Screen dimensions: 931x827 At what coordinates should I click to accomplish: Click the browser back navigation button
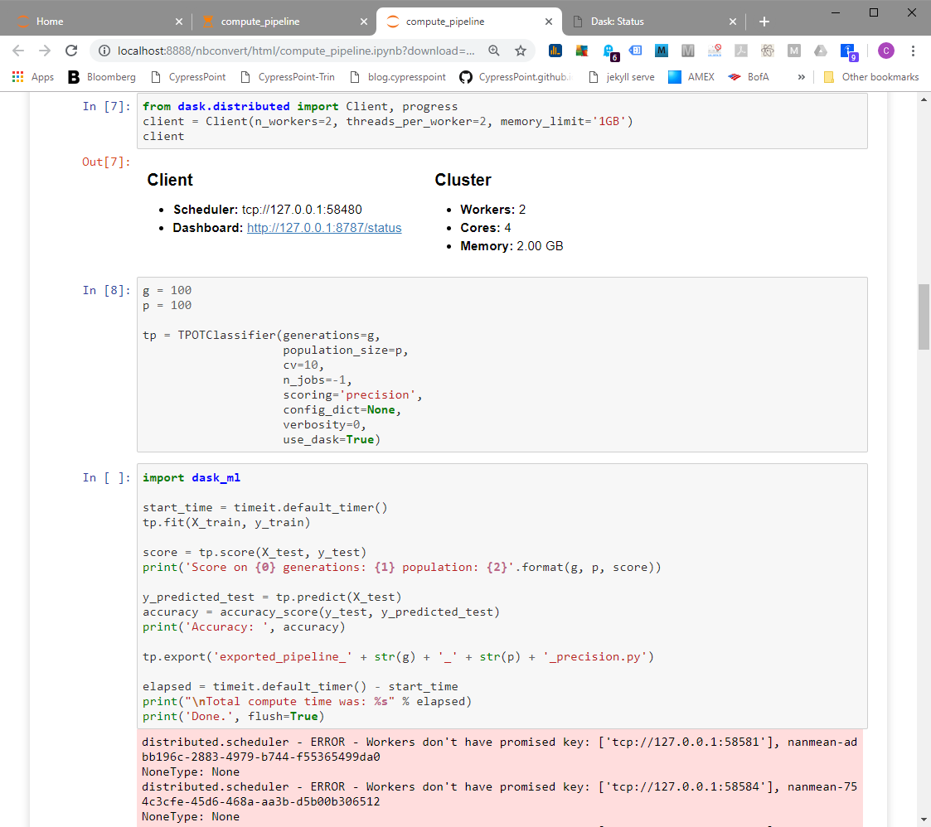point(18,51)
